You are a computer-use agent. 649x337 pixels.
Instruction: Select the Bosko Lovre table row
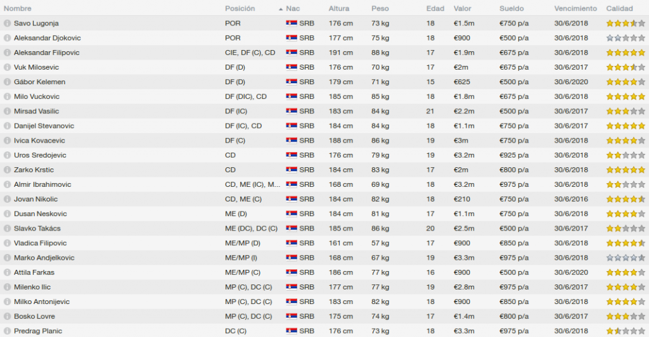coord(324,316)
